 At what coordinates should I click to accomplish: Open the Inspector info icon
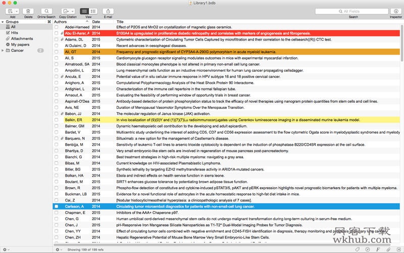pos(396,11)
